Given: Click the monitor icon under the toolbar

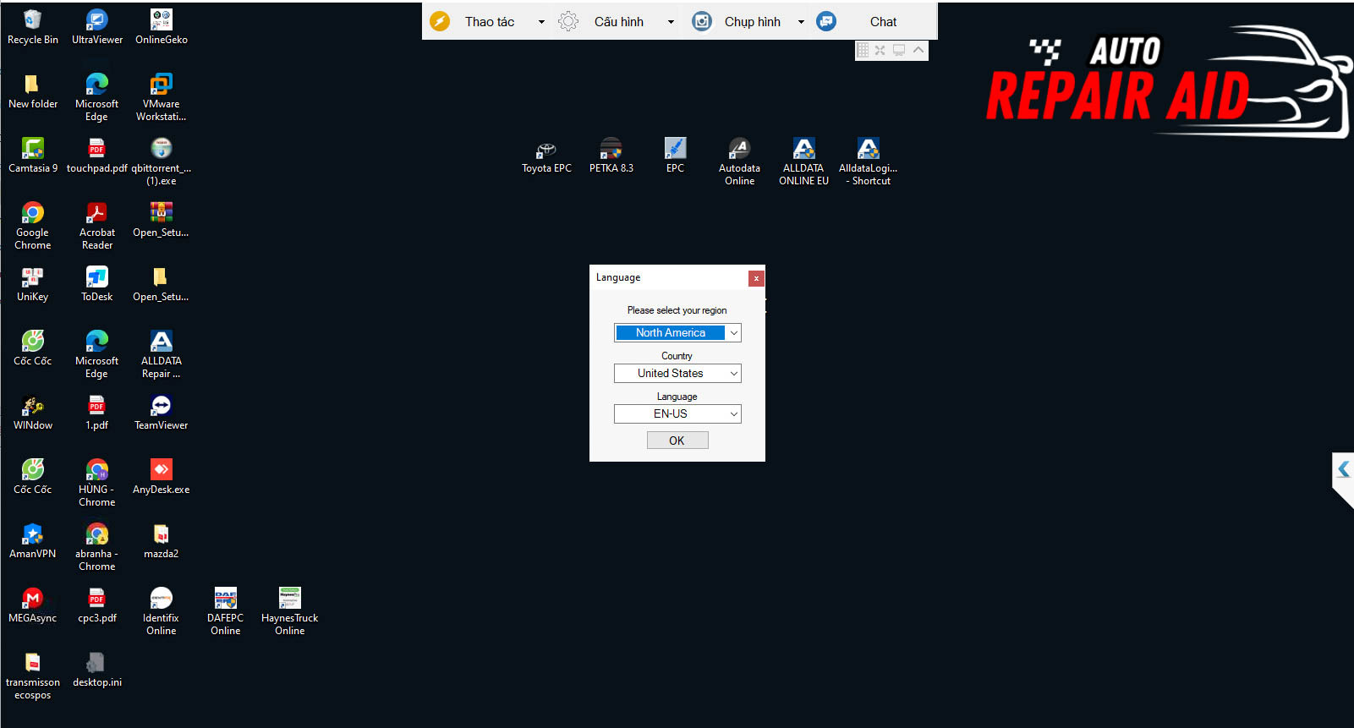Looking at the screenshot, I should (x=899, y=50).
